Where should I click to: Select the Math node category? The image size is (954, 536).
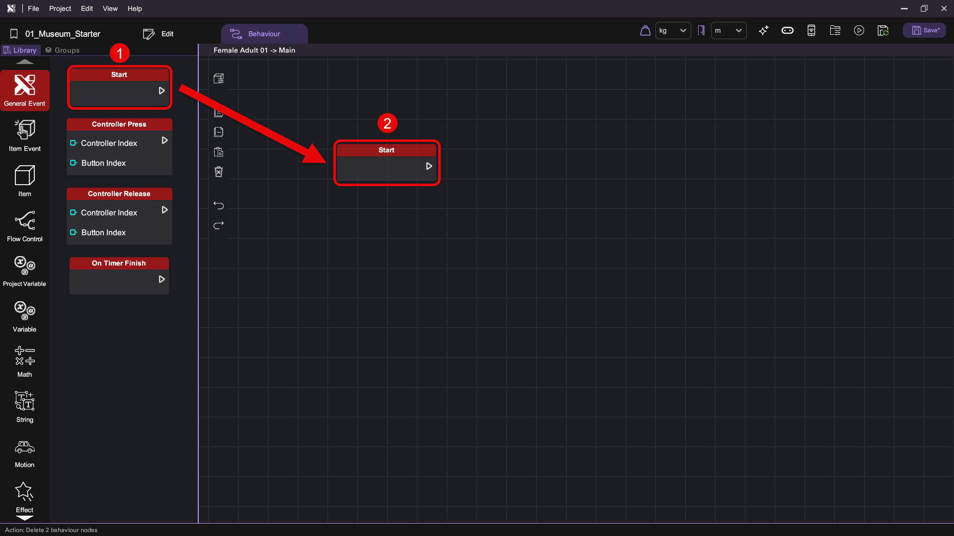[24, 361]
